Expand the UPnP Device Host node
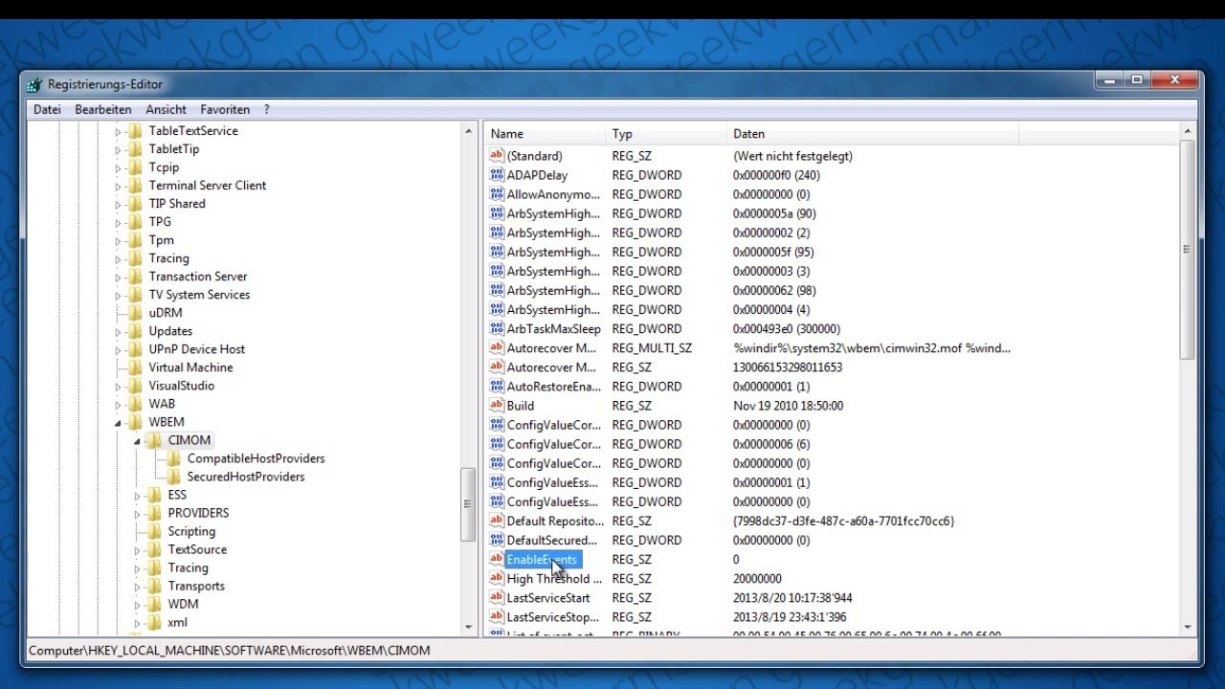 point(119,350)
